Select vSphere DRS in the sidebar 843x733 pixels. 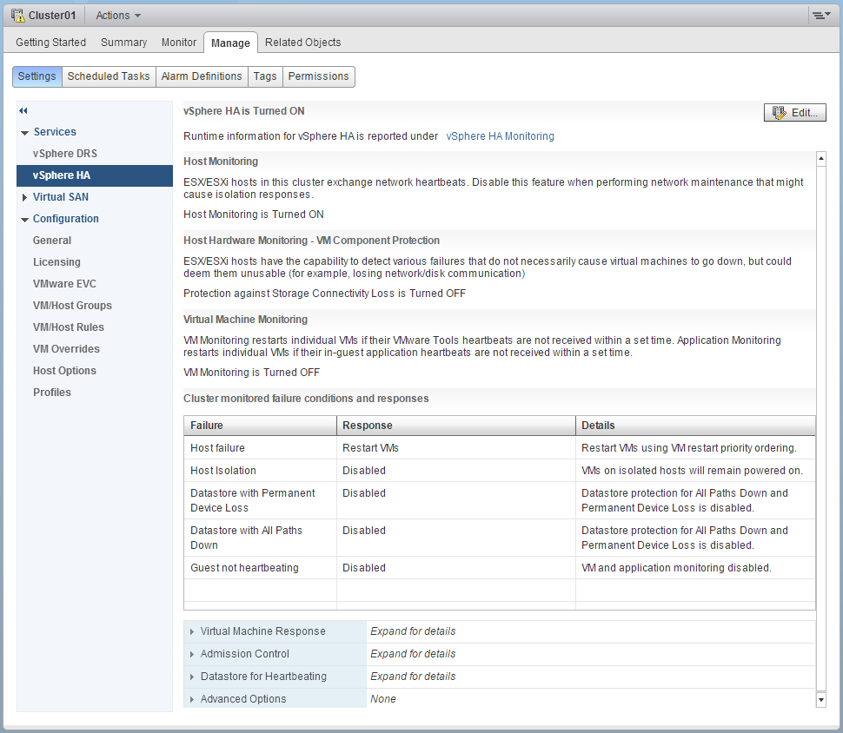click(x=65, y=154)
